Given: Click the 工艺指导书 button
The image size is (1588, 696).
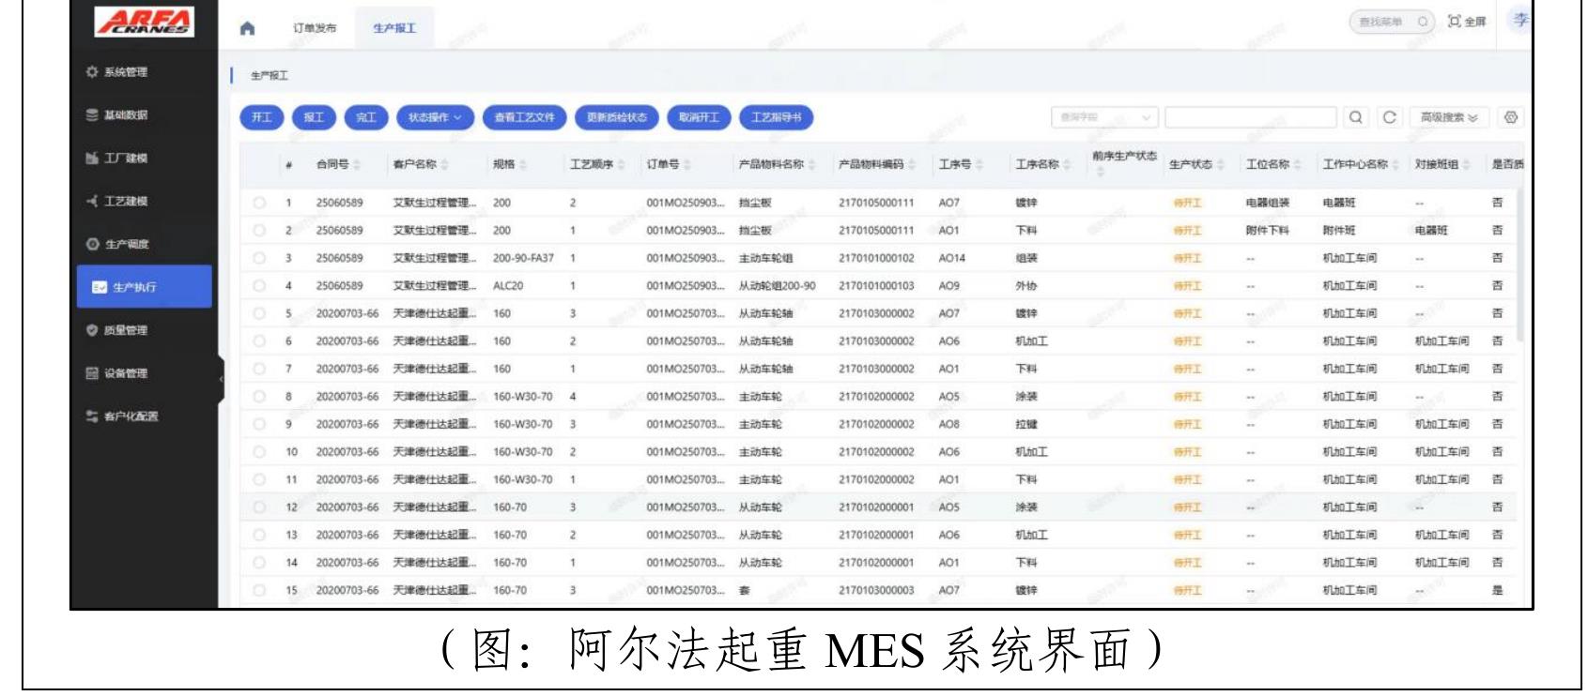Looking at the screenshot, I should click(777, 117).
